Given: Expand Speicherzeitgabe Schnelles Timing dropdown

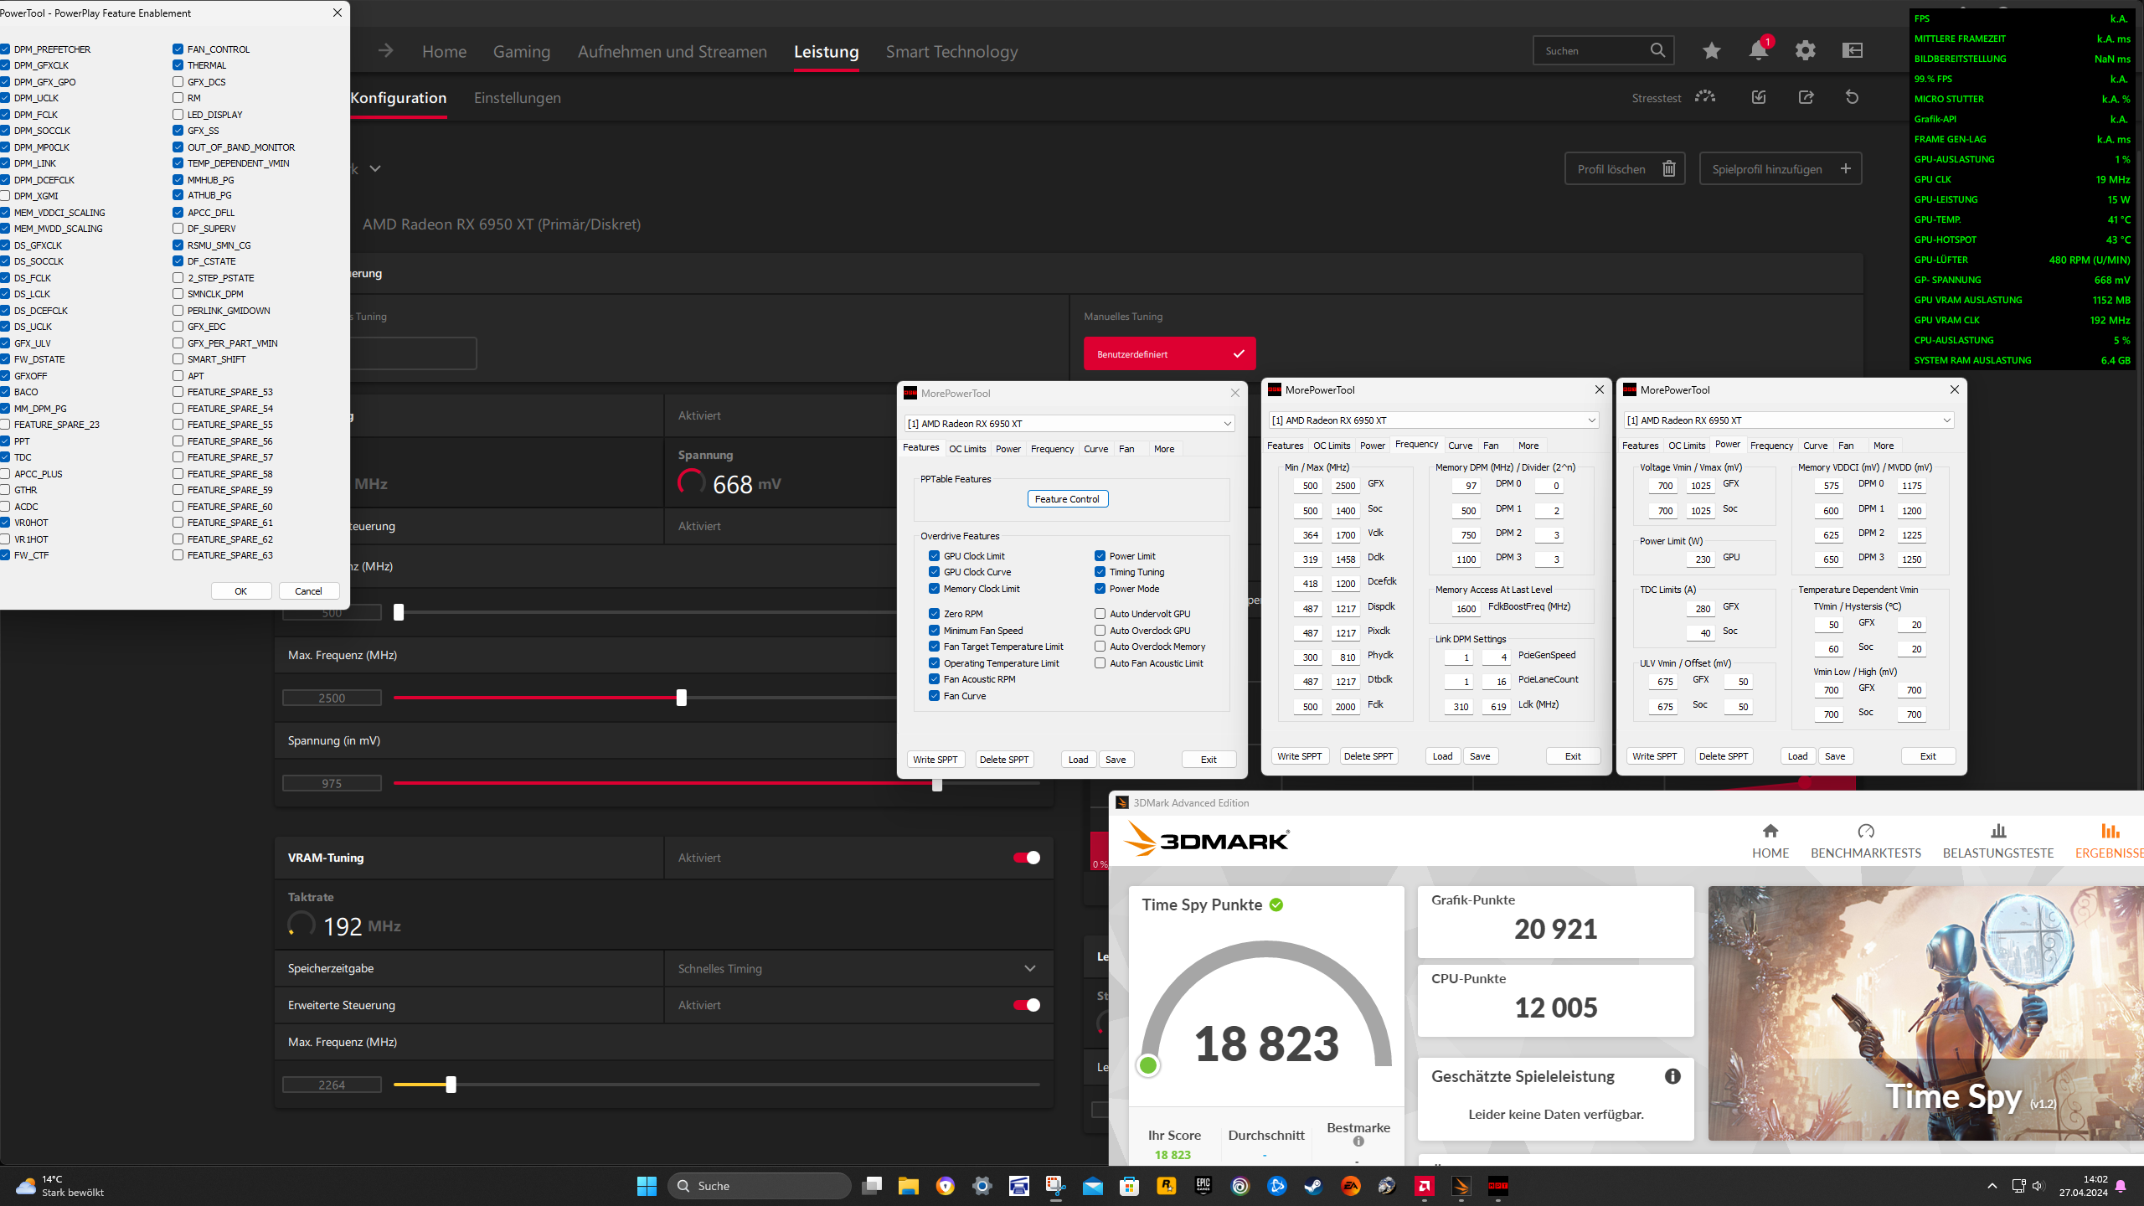Looking at the screenshot, I should pyautogui.click(x=1029, y=968).
